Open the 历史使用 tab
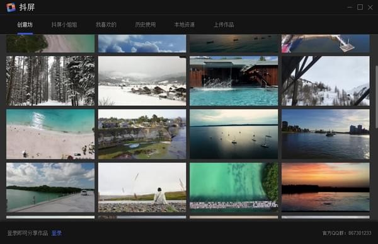This screenshot has height=244, width=378. 146,25
